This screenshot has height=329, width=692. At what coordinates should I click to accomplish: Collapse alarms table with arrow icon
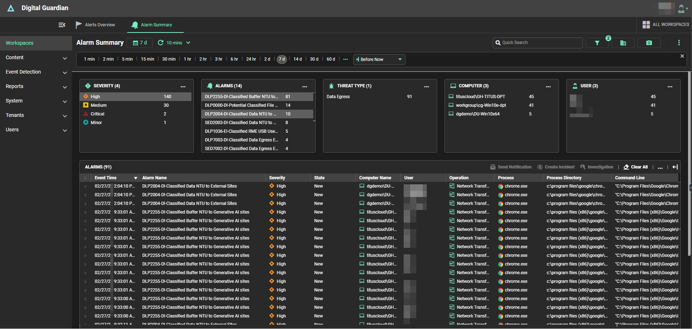[x=675, y=167]
